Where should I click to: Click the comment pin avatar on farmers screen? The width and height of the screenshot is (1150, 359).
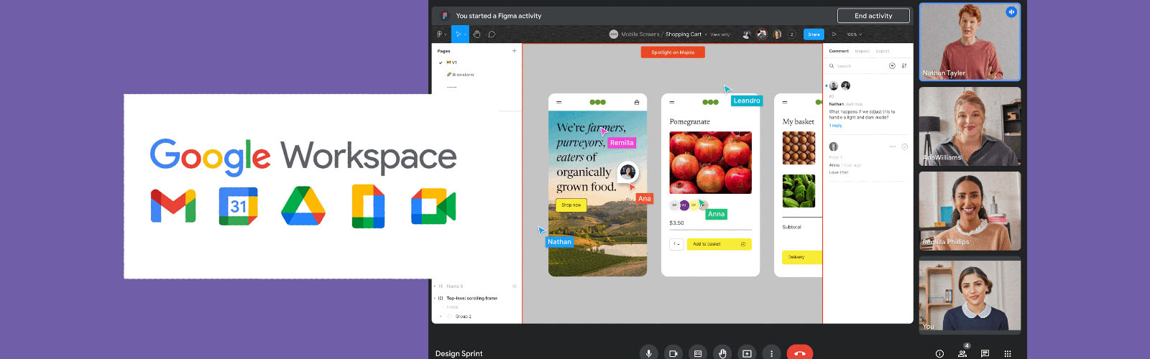pos(628,172)
